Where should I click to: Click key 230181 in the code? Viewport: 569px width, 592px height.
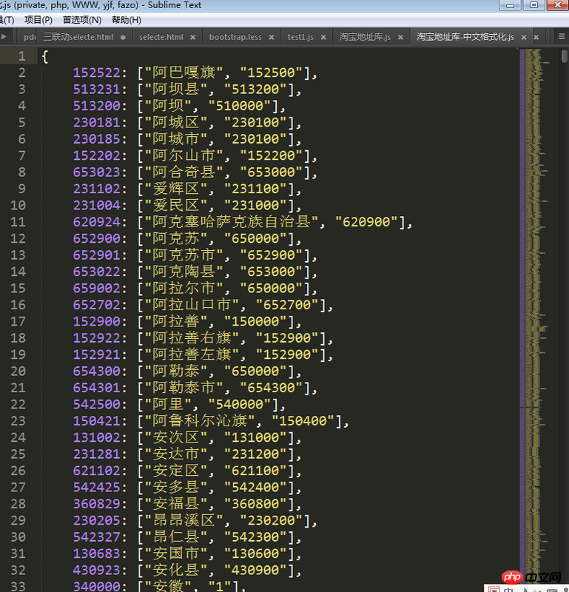[x=97, y=122]
